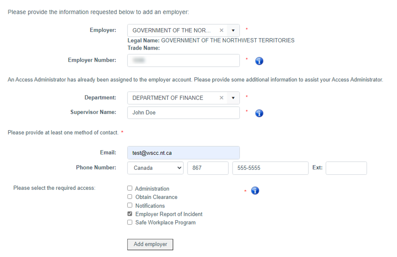
Task: Enable the Administration access checkbox
Action: [129, 188]
